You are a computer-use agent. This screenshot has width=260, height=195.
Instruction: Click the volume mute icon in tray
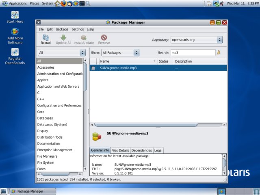pyautogui.click(x=222, y=3)
